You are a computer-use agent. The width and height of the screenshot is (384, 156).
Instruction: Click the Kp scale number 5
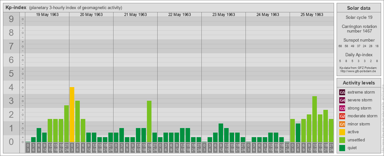pos(11,73)
